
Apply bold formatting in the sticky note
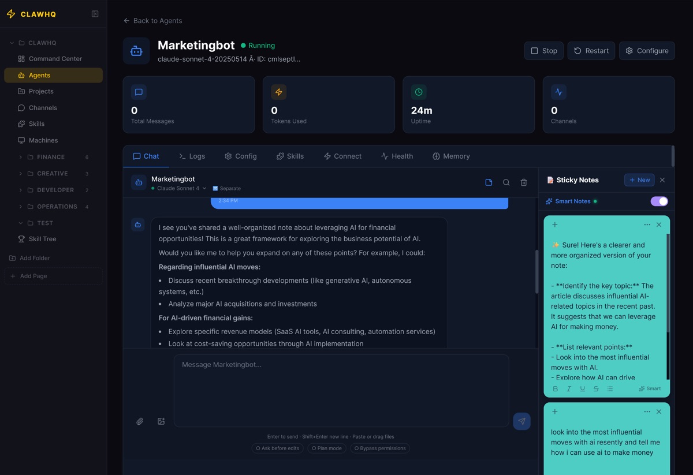click(555, 388)
